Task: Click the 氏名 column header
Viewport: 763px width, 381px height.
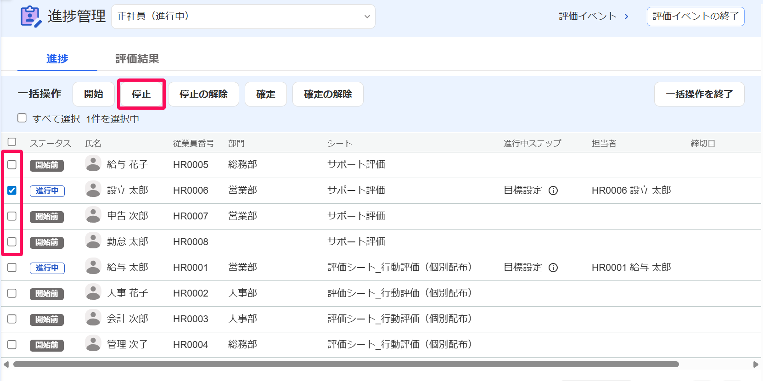Action: 93,143
